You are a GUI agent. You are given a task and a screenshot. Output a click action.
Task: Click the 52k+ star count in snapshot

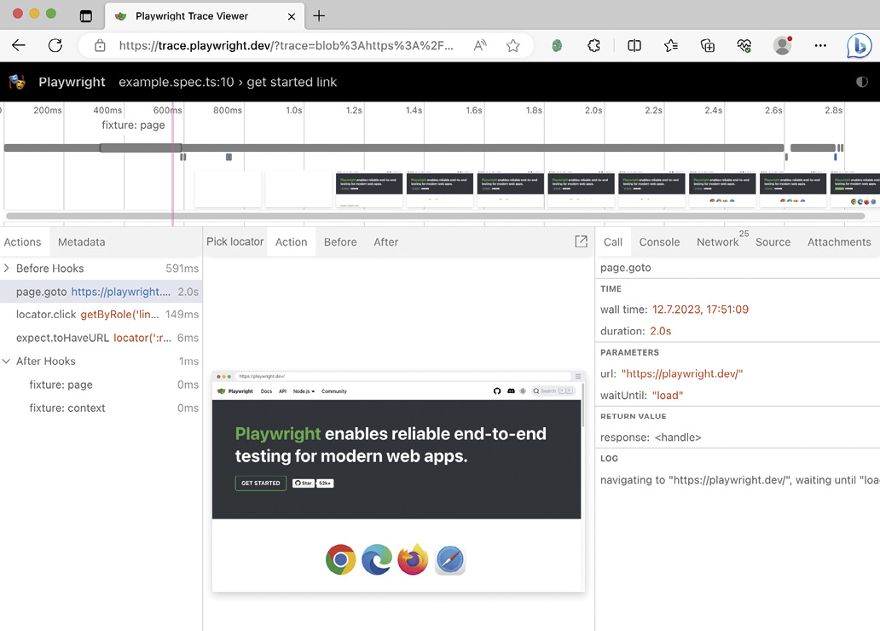(x=325, y=483)
